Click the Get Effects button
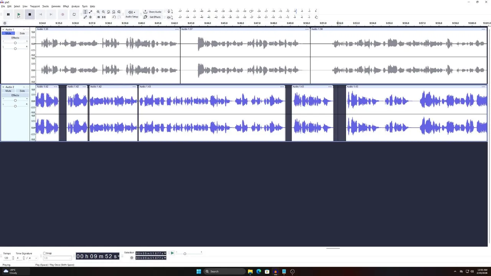Viewport: 491px width, 276px height. click(152, 17)
